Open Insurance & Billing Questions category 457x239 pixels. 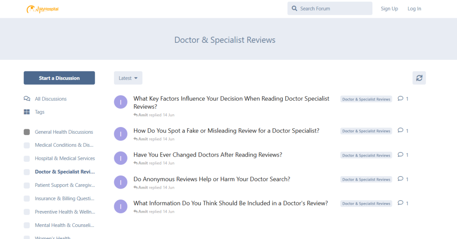click(x=65, y=198)
